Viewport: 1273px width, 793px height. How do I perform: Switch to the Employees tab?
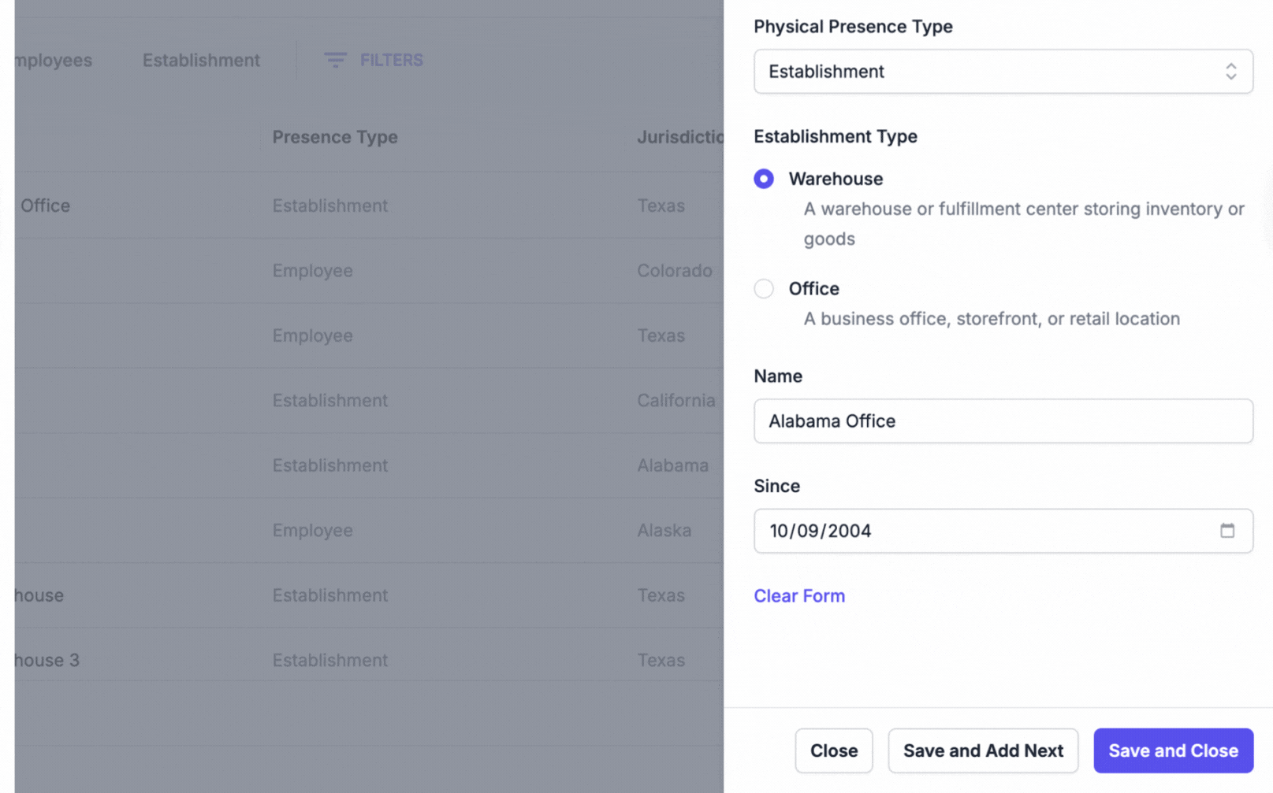[x=53, y=61]
